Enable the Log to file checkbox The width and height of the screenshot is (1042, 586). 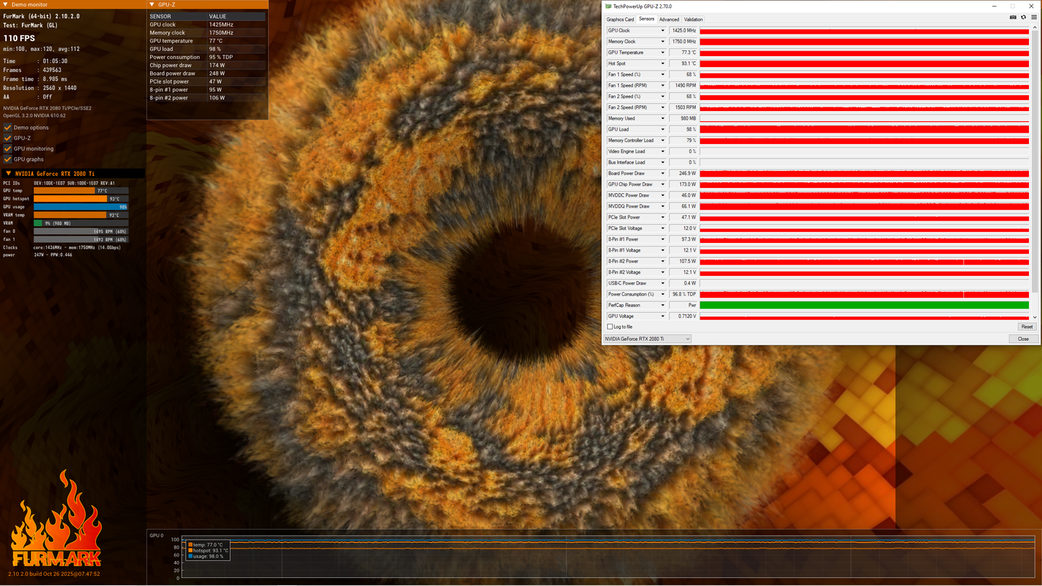tap(610, 327)
